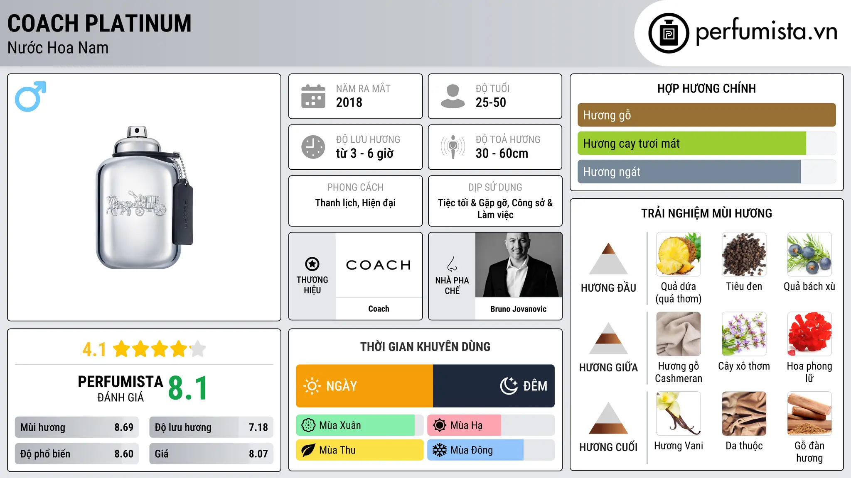Click the Độ phổ biến 8.60 score box
The width and height of the screenshot is (851, 478).
point(77,454)
